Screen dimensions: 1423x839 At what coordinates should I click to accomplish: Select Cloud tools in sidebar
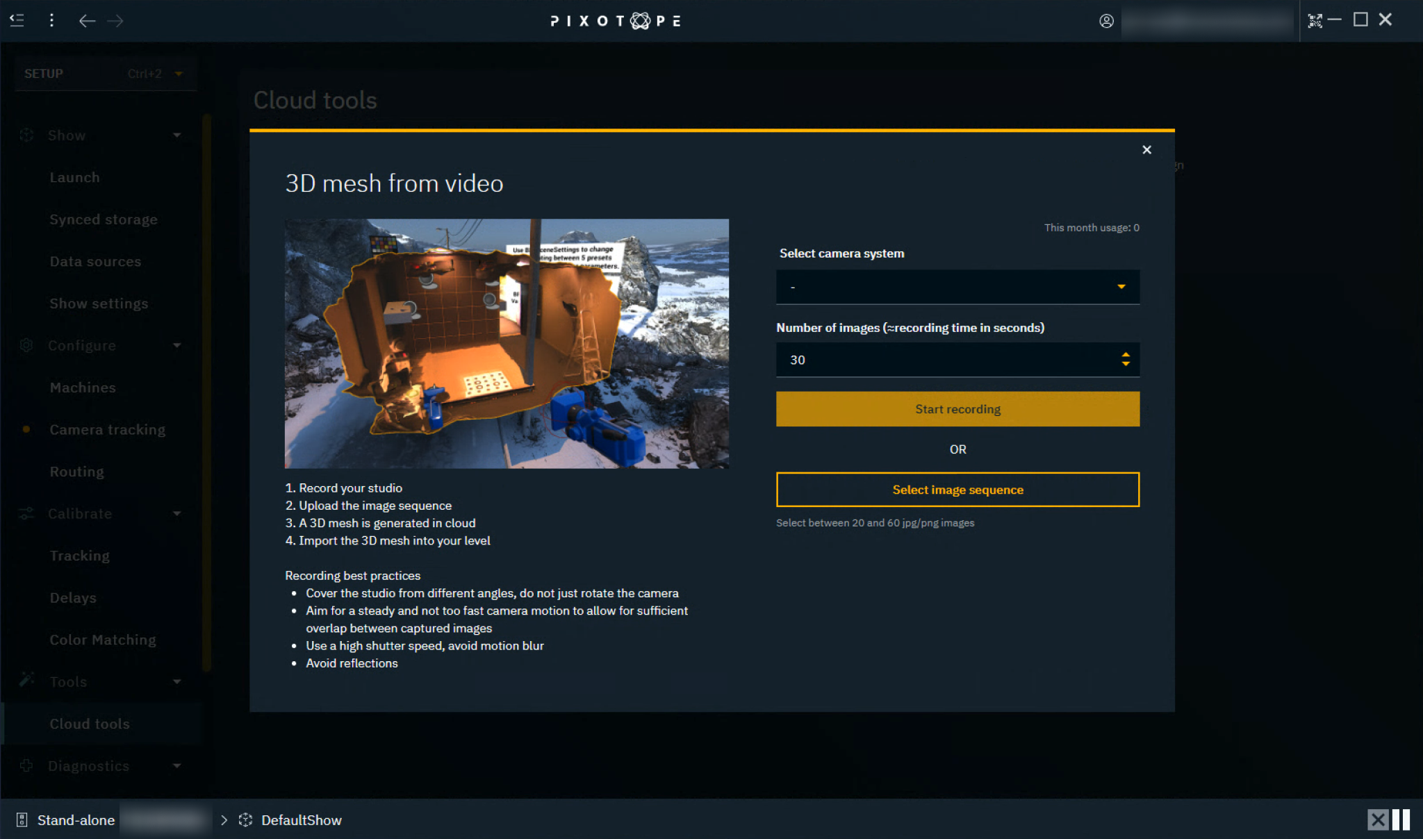click(x=90, y=724)
